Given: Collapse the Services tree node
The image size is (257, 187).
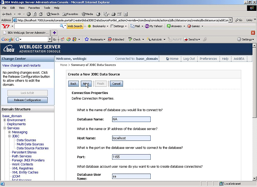Looking at the screenshot, I should tap(4, 128).
